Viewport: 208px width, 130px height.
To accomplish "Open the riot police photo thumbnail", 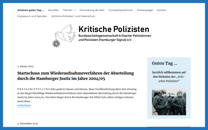I will click(169, 102).
